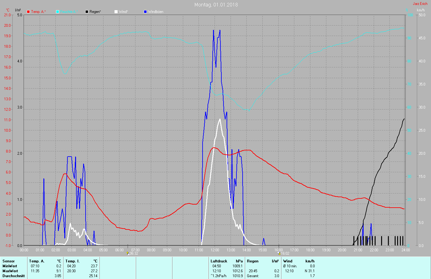Click the Regen* legend label
Viewport: 431px width, 279px height.
95,12
